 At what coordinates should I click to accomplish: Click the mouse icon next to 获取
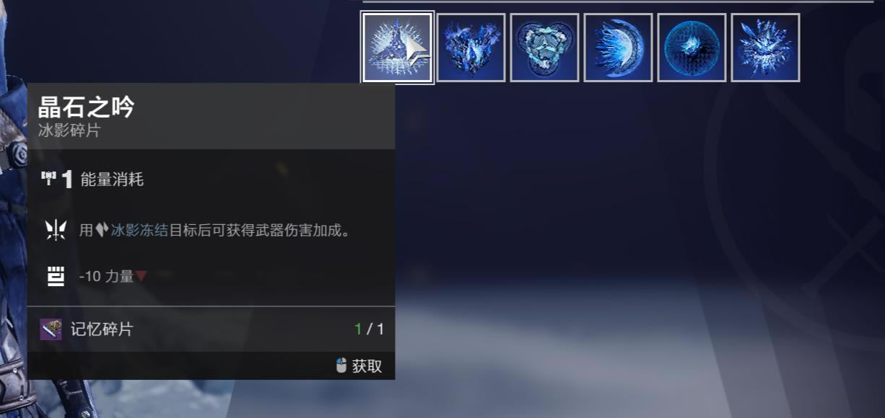[x=341, y=366]
